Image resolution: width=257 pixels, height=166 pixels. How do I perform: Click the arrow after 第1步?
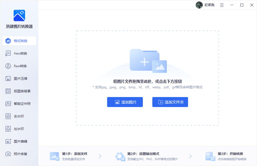click(x=100, y=156)
